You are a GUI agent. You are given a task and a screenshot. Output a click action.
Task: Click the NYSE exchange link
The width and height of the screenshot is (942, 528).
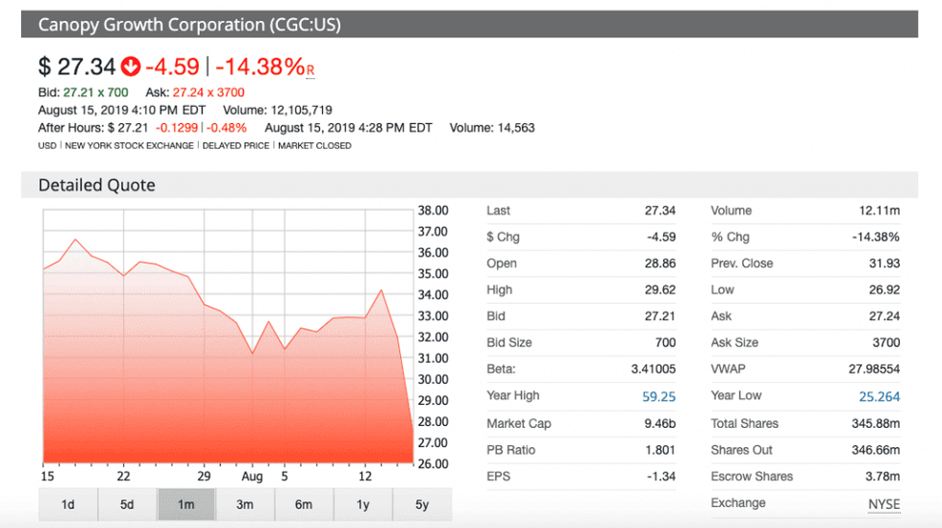[883, 504]
